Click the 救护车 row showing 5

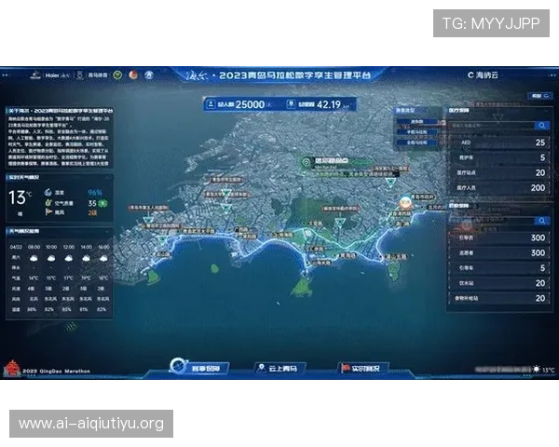pyautogui.click(x=499, y=157)
